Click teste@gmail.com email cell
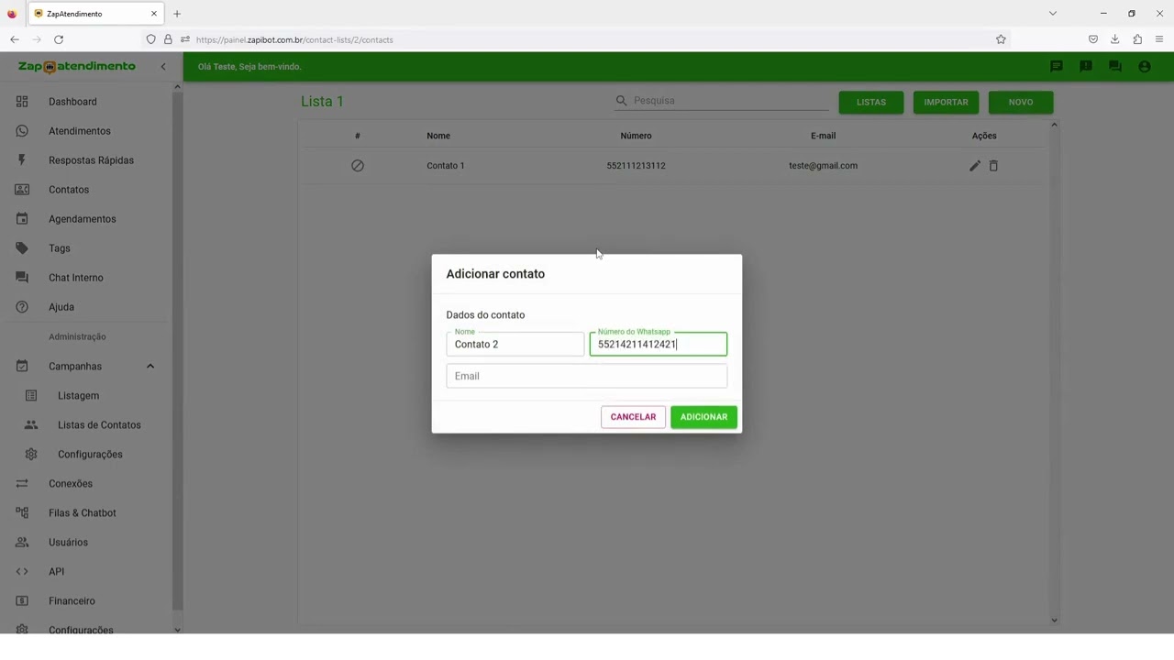The height and width of the screenshot is (660, 1174). click(x=823, y=166)
